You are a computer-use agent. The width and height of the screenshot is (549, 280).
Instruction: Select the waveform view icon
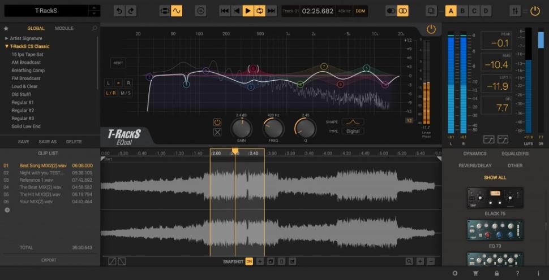pos(177,11)
